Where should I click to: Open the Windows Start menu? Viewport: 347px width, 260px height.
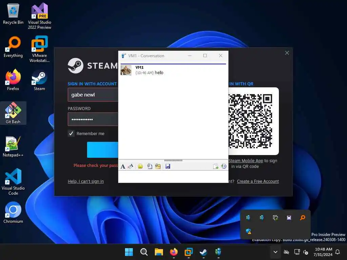[129, 252]
